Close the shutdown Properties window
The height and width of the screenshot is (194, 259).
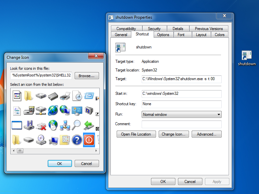224,16
